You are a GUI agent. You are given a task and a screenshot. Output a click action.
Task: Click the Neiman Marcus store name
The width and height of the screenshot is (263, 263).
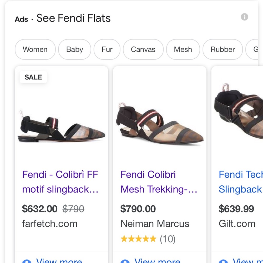(155, 224)
